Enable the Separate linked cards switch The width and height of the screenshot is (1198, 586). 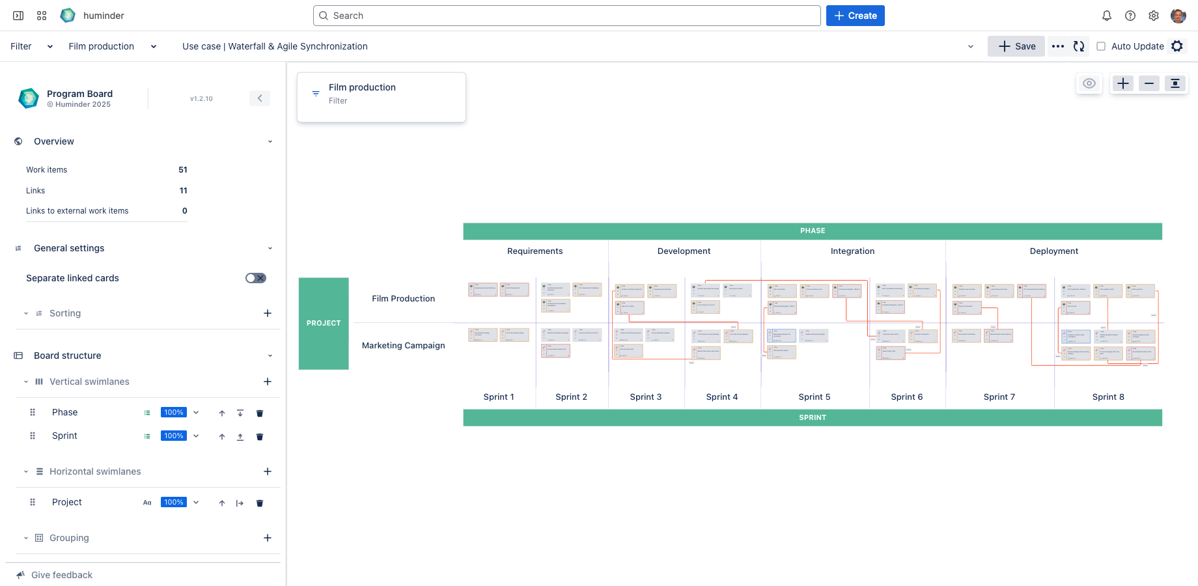click(x=256, y=277)
